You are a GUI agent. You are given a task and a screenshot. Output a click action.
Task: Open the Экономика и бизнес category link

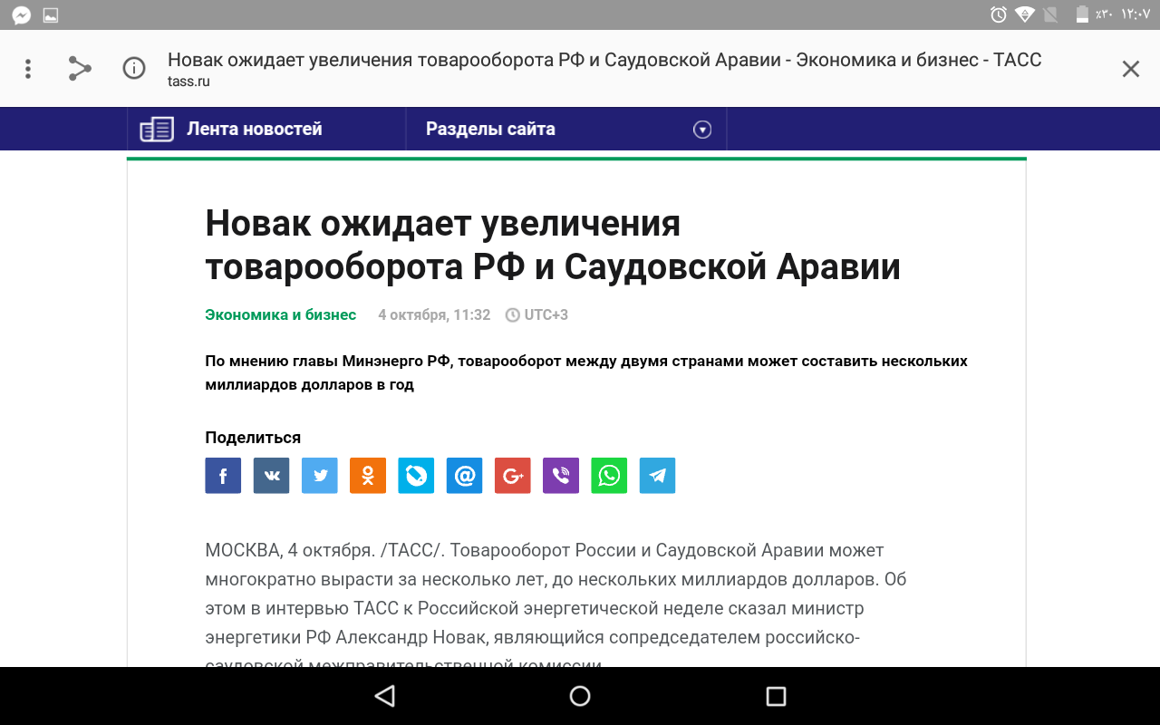pyautogui.click(x=281, y=315)
